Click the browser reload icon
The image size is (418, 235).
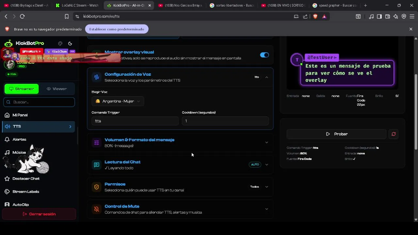pos(22,16)
